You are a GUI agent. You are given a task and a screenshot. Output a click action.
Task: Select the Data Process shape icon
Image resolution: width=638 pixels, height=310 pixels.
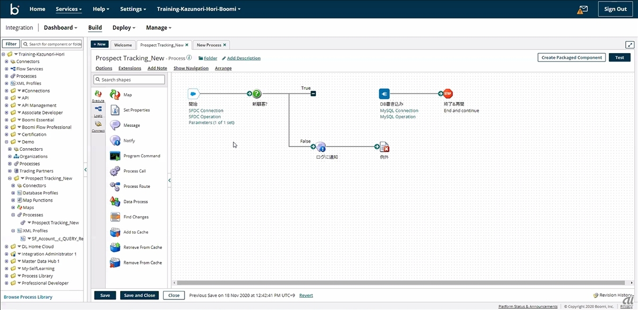[x=115, y=202]
